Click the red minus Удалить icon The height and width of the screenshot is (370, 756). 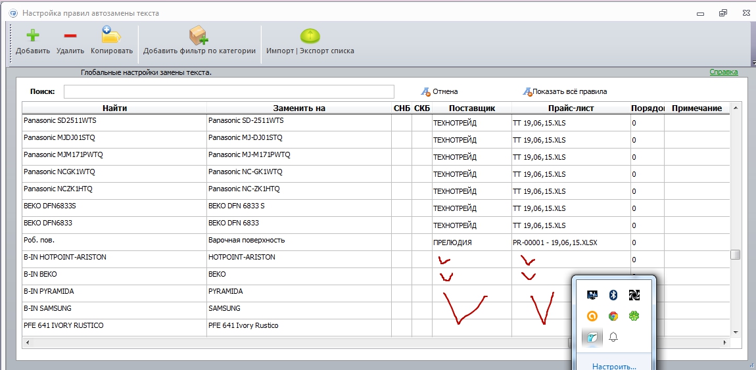click(x=70, y=36)
